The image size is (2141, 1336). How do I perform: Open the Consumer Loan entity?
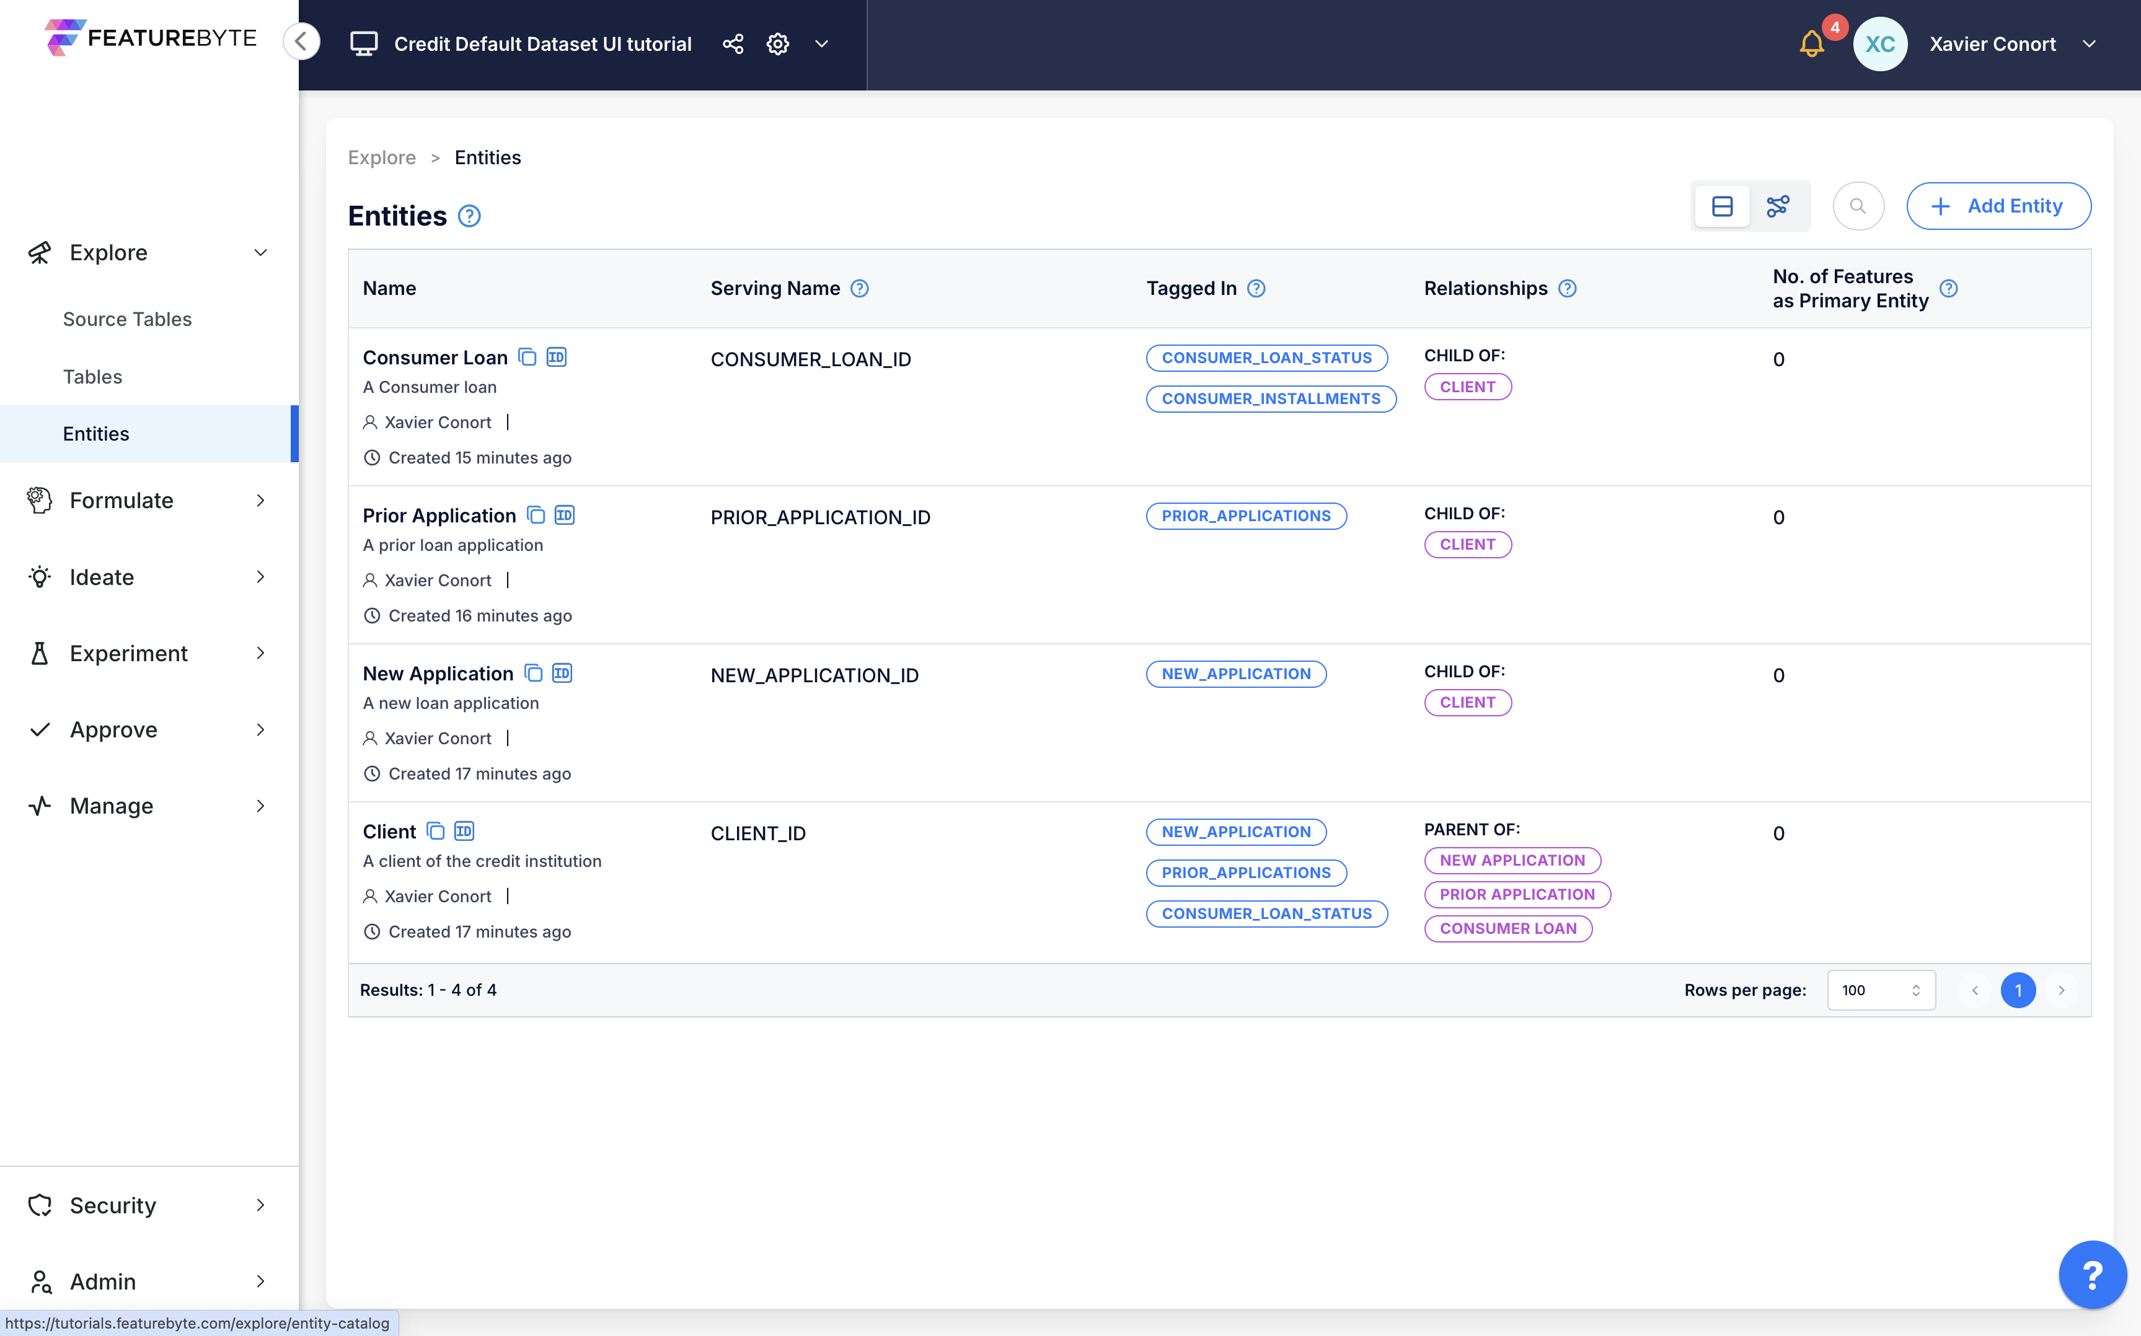(435, 357)
